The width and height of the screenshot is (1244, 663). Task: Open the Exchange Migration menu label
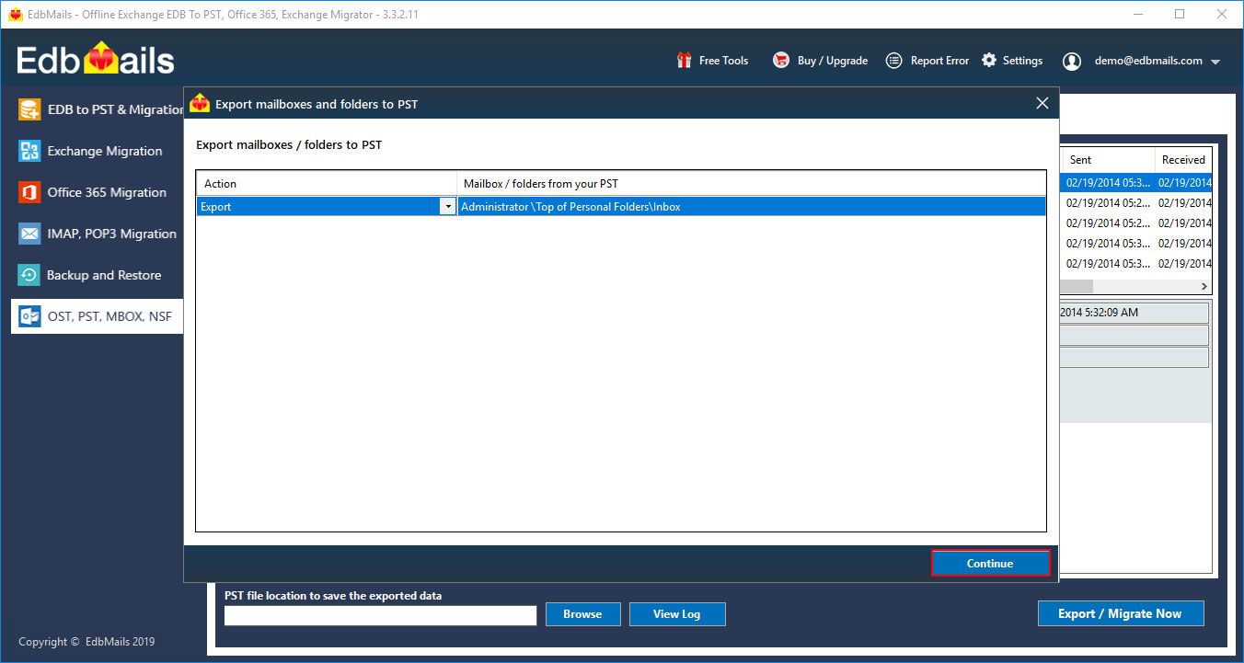(105, 151)
